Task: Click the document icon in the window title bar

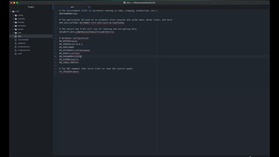Action: coord(125,3)
